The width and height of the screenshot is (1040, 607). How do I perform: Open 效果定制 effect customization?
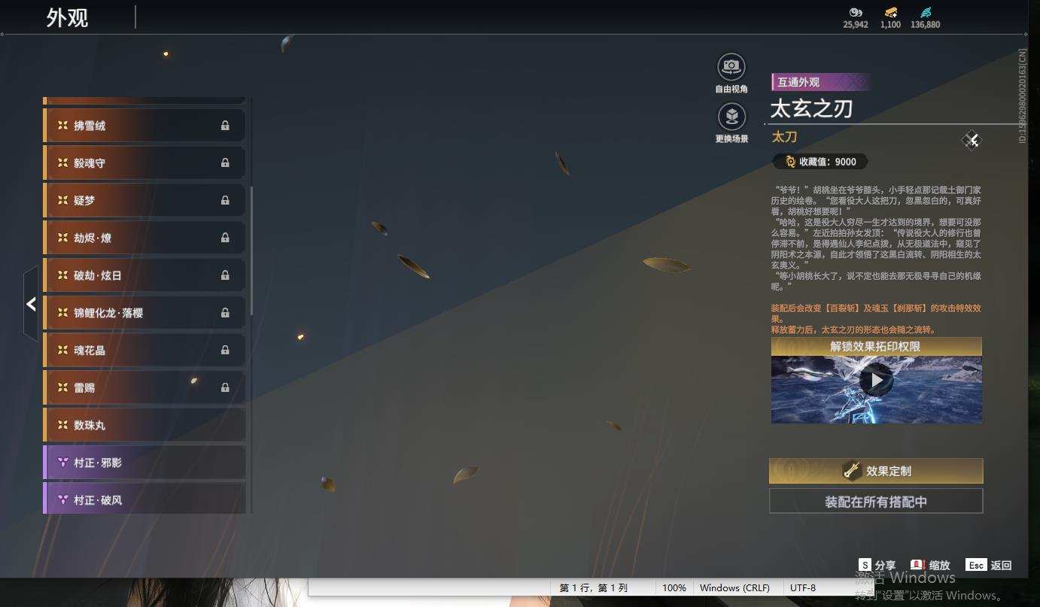(876, 471)
